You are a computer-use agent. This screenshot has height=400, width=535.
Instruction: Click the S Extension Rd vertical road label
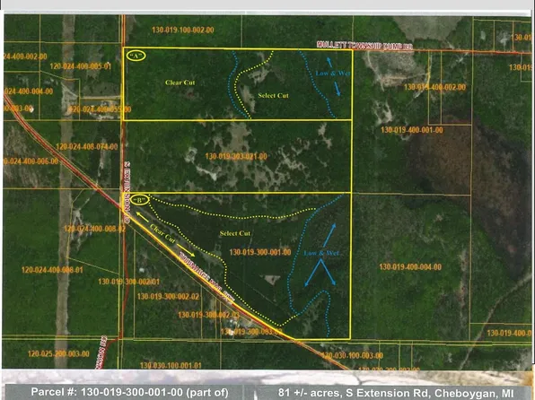click(127, 193)
